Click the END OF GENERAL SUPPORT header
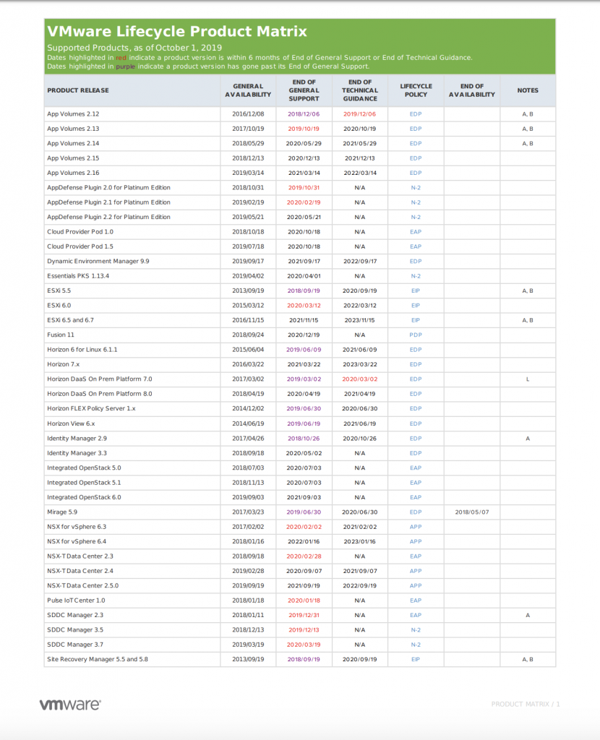 pos(304,90)
